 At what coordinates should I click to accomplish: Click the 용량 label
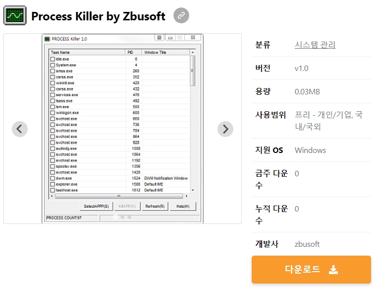point(263,91)
